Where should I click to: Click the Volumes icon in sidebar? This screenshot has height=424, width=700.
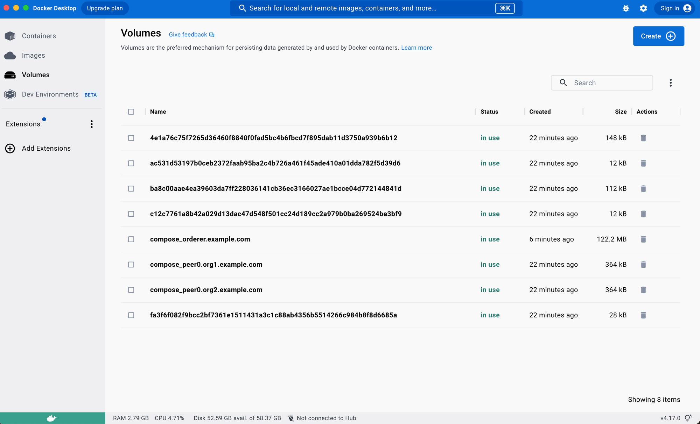(11, 74)
